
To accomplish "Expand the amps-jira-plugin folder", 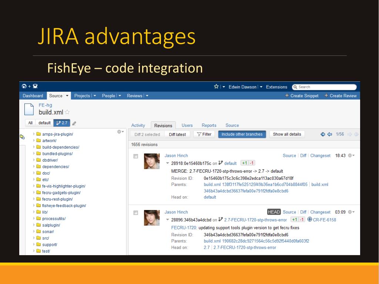I will tap(34, 134).
